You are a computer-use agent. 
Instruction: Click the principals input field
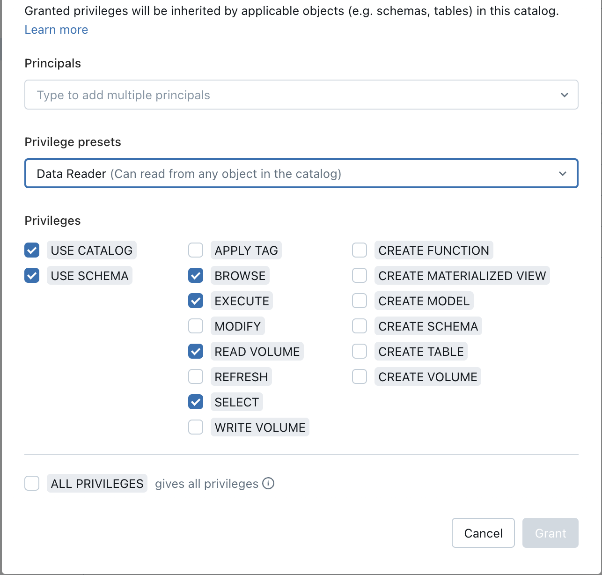234,95
